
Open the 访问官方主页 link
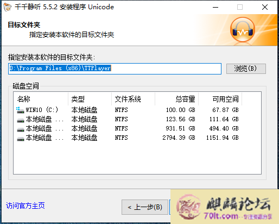(26, 206)
